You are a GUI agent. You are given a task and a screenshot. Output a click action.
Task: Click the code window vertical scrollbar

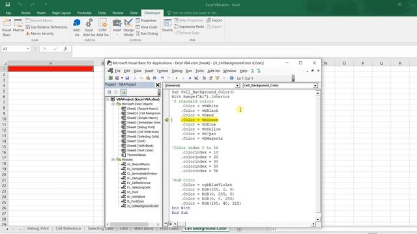point(317,155)
